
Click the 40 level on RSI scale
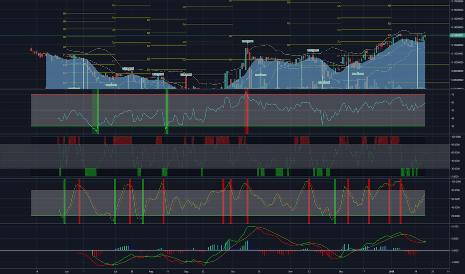(x=453, y=119)
